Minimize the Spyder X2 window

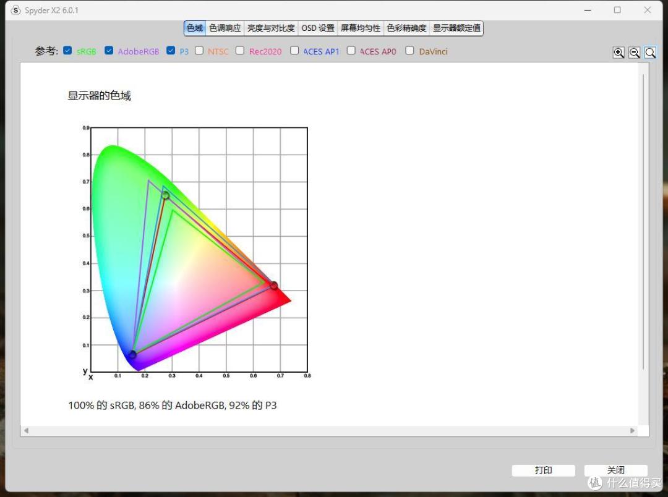(x=588, y=10)
